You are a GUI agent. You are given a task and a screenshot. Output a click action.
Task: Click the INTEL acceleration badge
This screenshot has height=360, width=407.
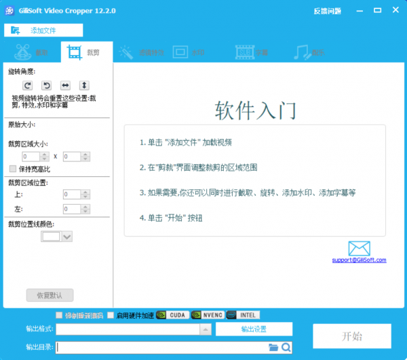[243, 315]
